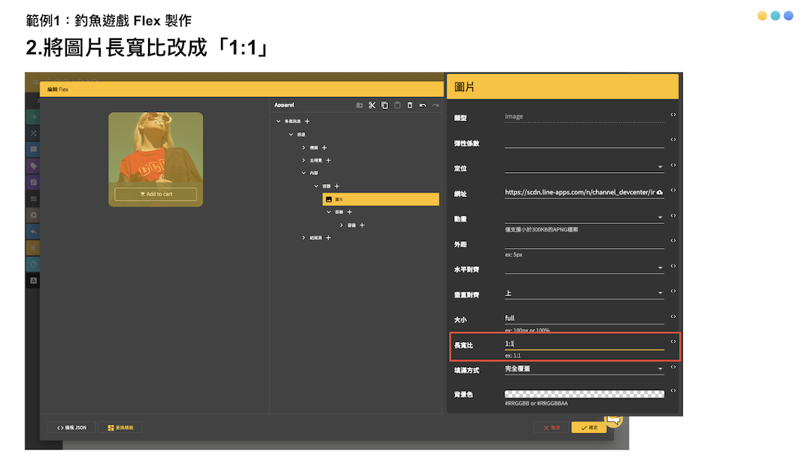This screenshot has height=457, width=812.
Task: Click the clipboard icon in left sidebar
Action: point(33,182)
